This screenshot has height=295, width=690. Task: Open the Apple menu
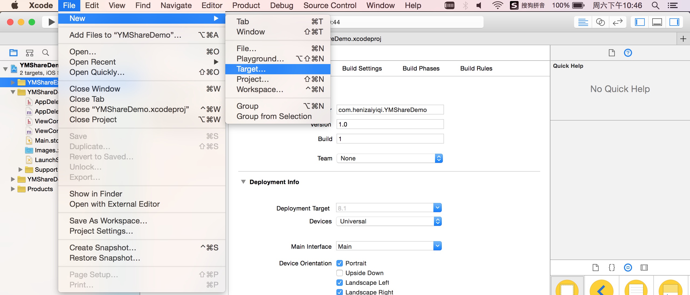[15, 5]
